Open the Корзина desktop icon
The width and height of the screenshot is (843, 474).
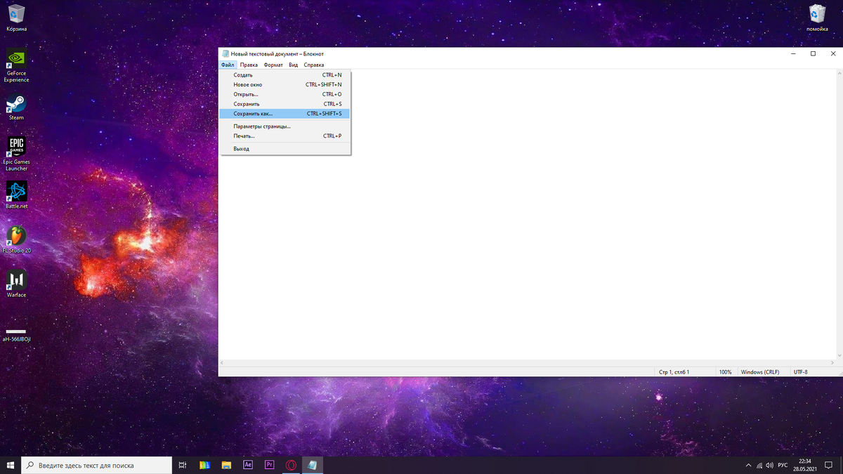[x=16, y=18]
